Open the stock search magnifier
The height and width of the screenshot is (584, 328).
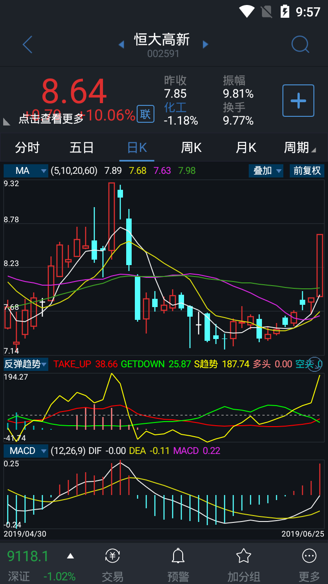point(300,44)
